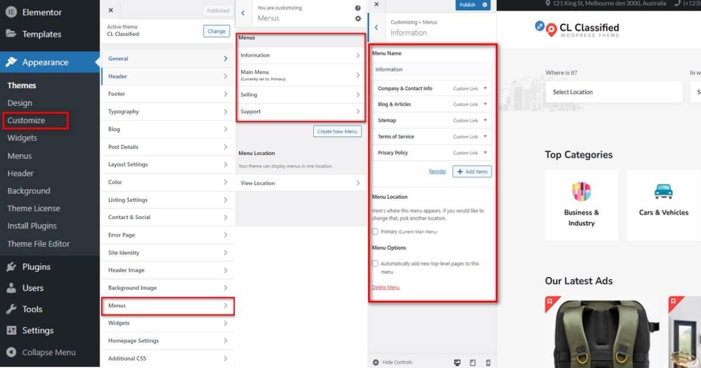The height and width of the screenshot is (368, 701).
Task: Click the Create New Menu button
Action: (x=337, y=131)
